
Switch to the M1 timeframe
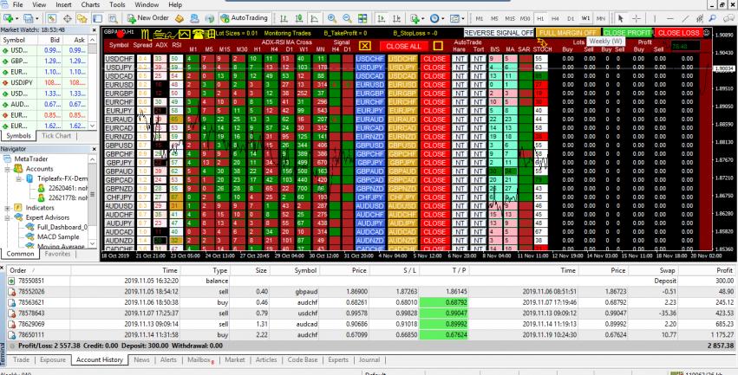(x=479, y=19)
